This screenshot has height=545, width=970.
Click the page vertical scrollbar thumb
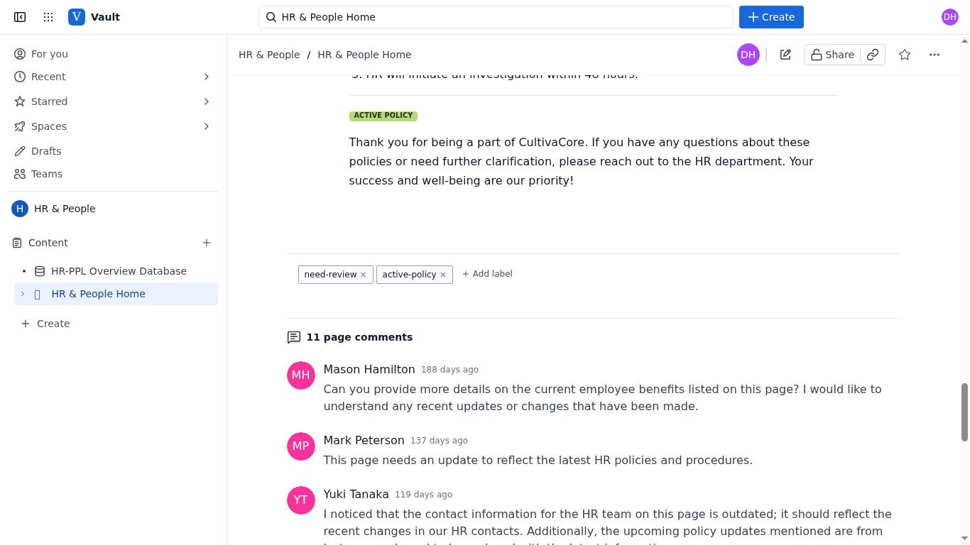[x=964, y=412]
